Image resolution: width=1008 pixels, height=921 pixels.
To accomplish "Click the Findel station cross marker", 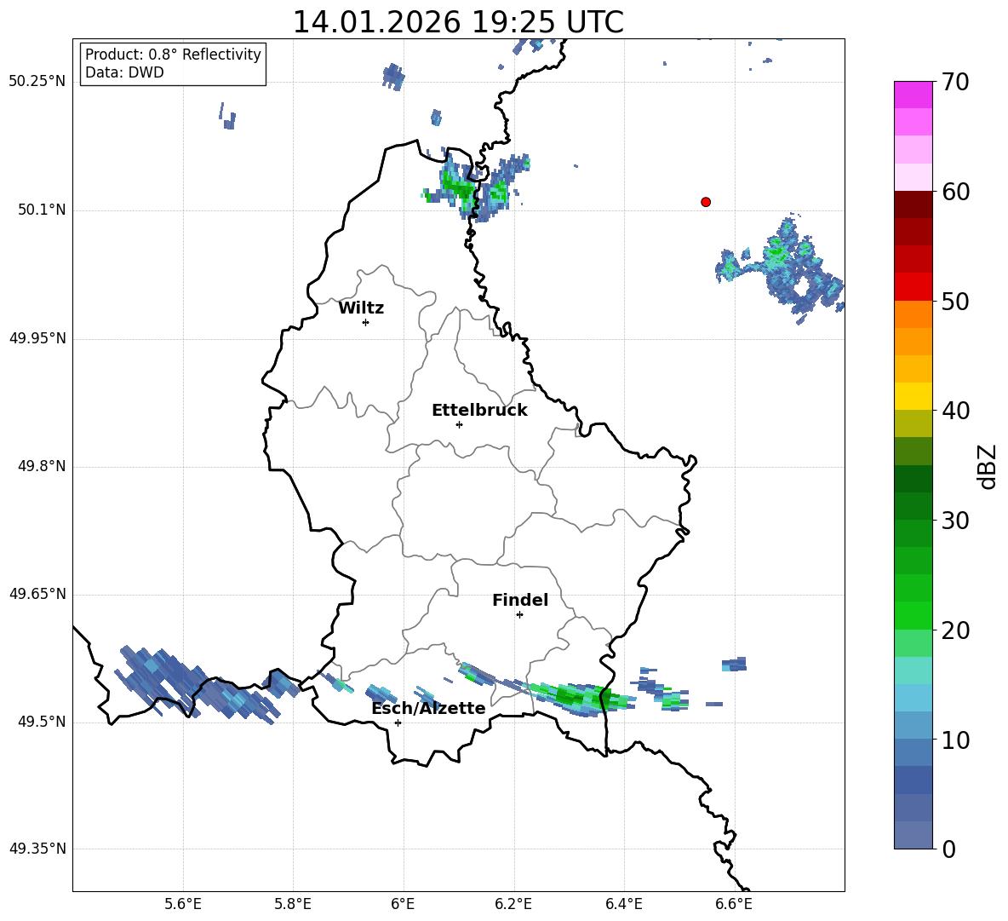I will 519,614.
